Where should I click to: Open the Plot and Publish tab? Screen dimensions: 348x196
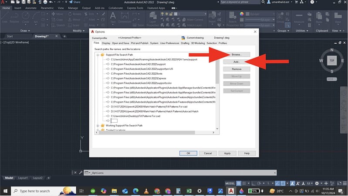(139, 43)
